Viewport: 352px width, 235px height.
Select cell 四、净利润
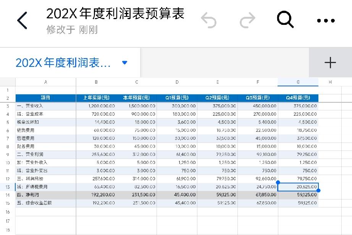coord(46,195)
